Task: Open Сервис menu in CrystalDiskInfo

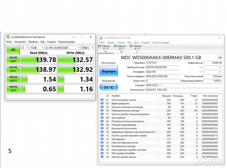Action: pyautogui.click(x=121, y=43)
